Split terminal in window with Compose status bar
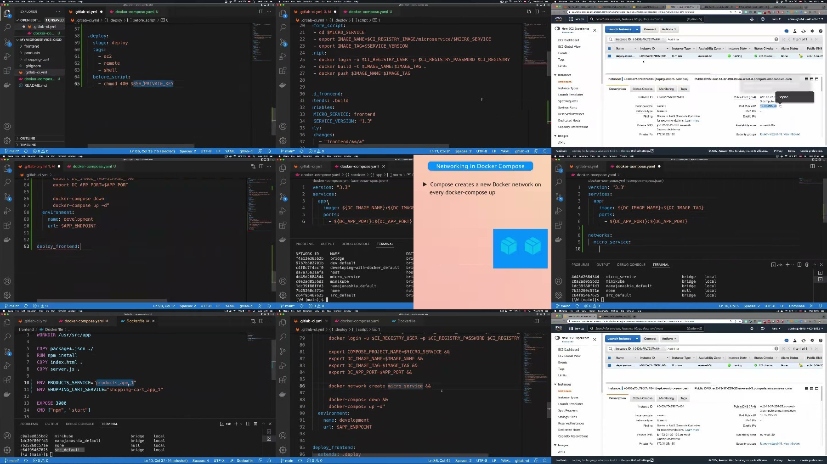 [x=799, y=265]
